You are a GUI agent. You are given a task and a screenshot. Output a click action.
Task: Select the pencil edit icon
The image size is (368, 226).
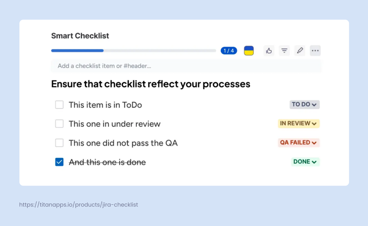[x=300, y=50]
